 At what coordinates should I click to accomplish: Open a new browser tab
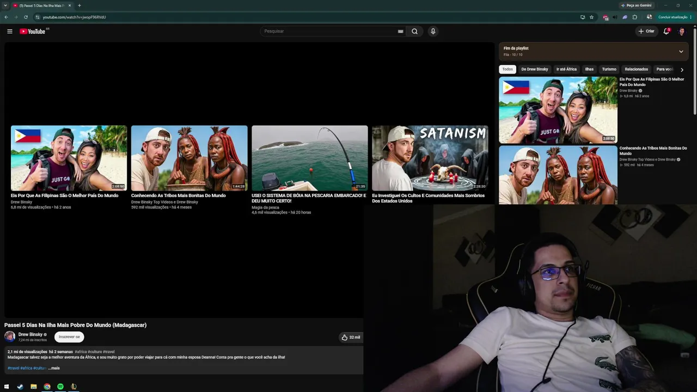tap(80, 5)
